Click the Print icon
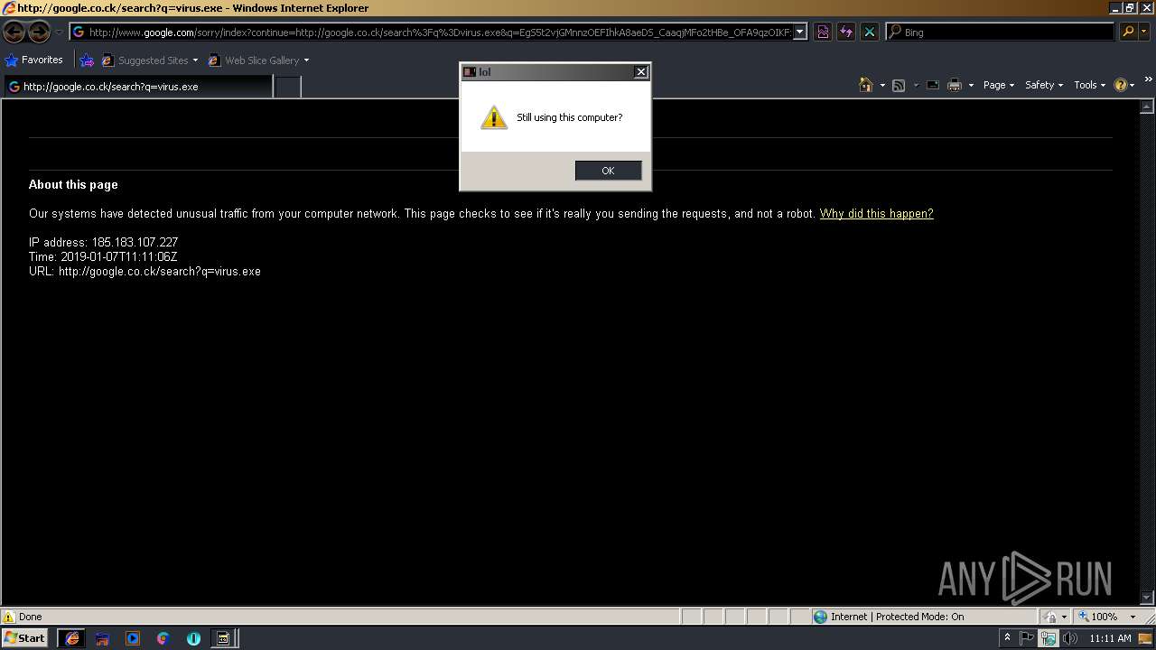Viewport: 1156px width, 650px height. pyautogui.click(x=955, y=85)
